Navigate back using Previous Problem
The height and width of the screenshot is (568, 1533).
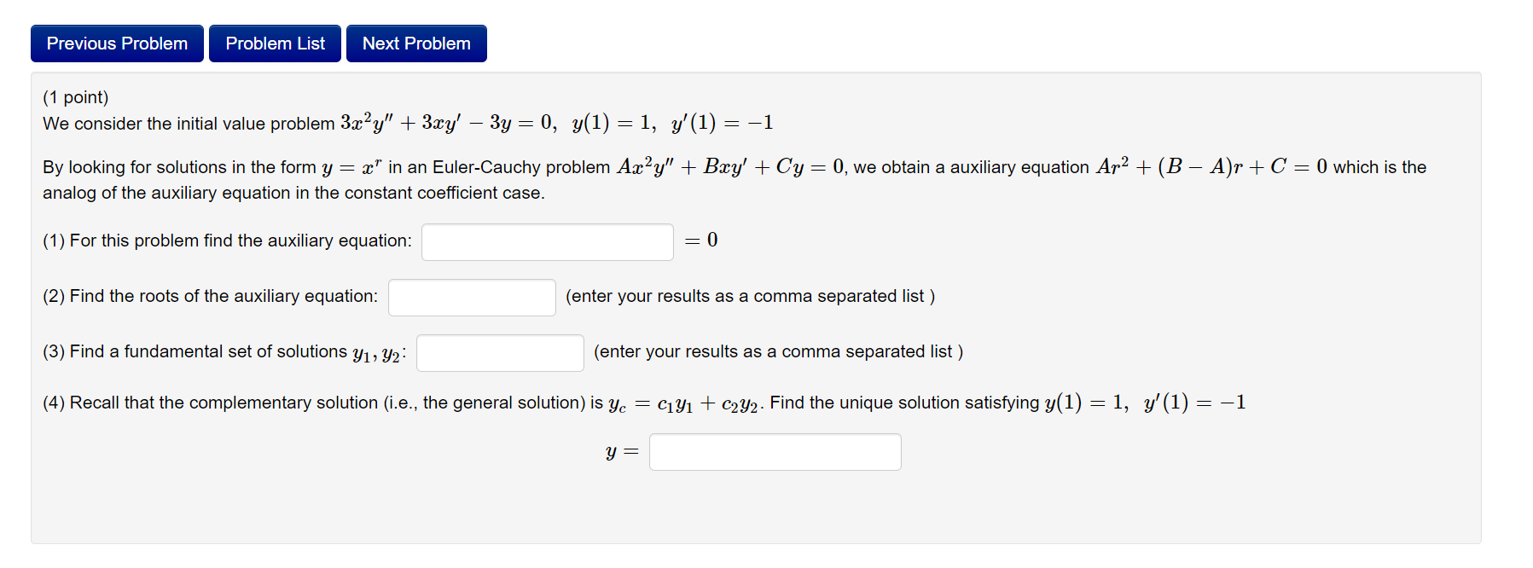click(116, 43)
